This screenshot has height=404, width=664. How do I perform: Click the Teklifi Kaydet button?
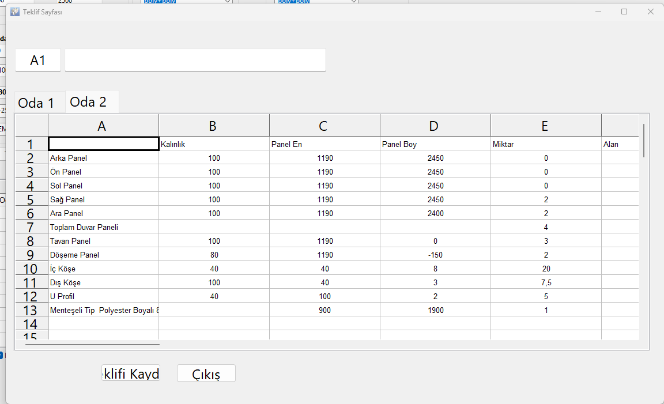(x=131, y=373)
